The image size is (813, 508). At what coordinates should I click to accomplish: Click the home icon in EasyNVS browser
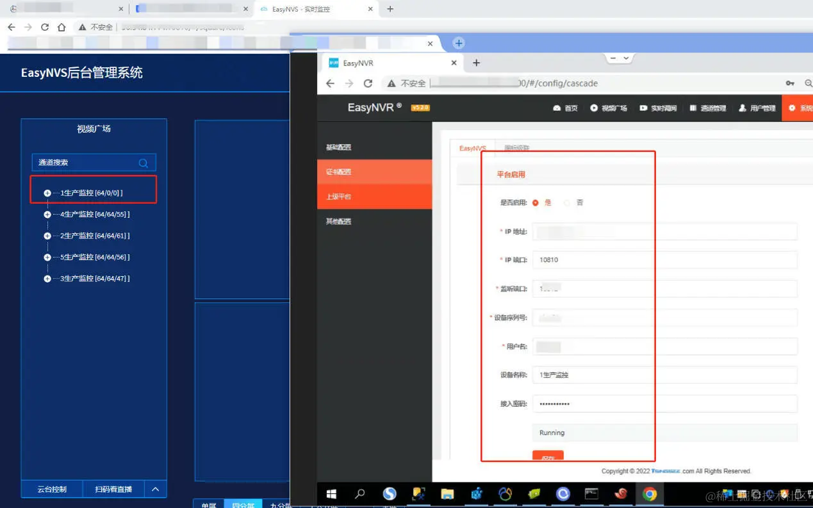click(62, 27)
